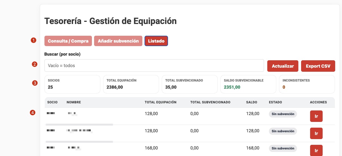Viewport: 342px width, 156px height.
Task: Click the Ir button in the third row
Action: pos(316,150)
